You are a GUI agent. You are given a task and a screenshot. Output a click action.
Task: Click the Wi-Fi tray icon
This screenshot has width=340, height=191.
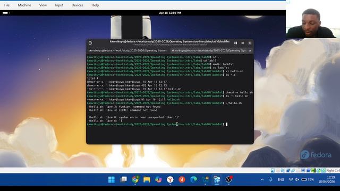(291, 179)
